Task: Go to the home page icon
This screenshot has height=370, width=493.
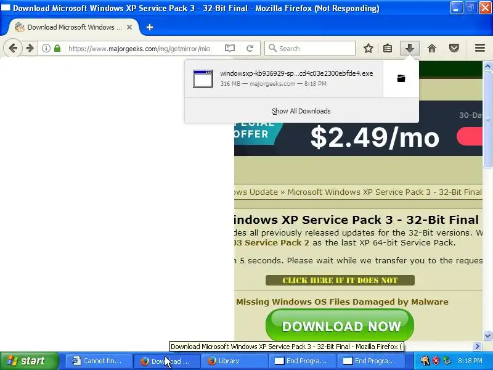Action: (x=432, y=48)
